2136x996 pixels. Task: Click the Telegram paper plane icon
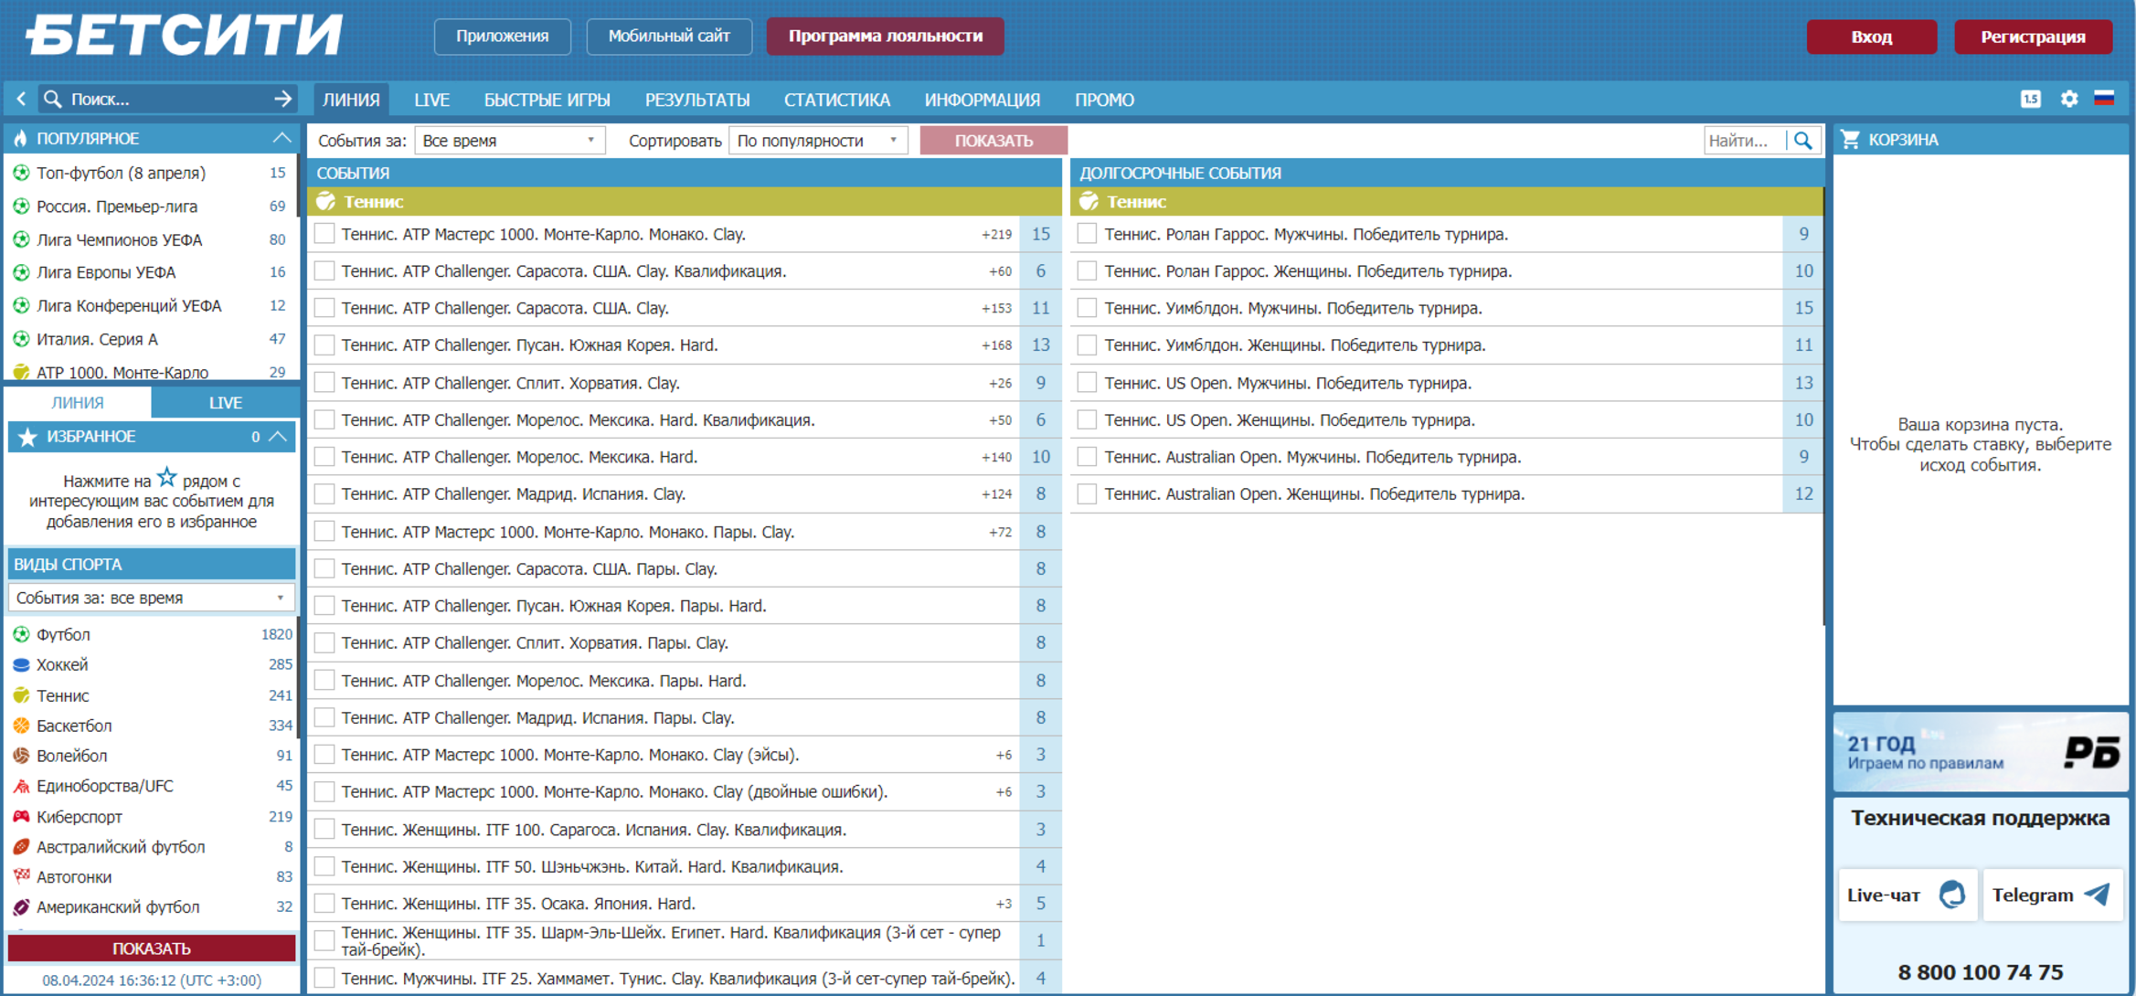[2097, 895]
